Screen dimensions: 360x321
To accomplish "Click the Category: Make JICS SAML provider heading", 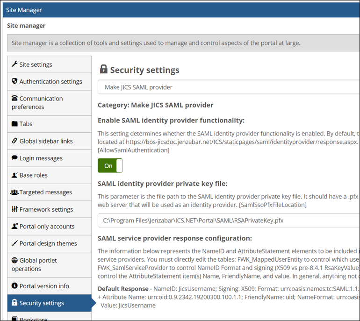I will 155,105.
